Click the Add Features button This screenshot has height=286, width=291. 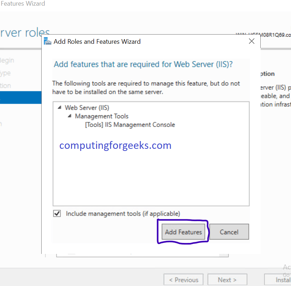tap(183, 232)
